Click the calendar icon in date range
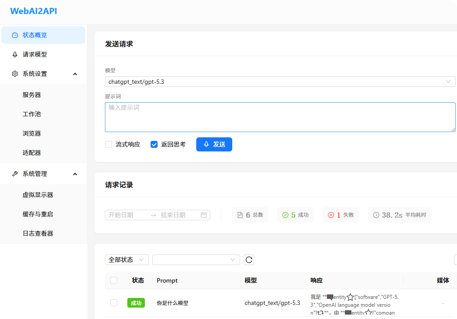Image resolution: width=457 pixels, height=319 pixels. pyautogui.click(x=203, y=215)
